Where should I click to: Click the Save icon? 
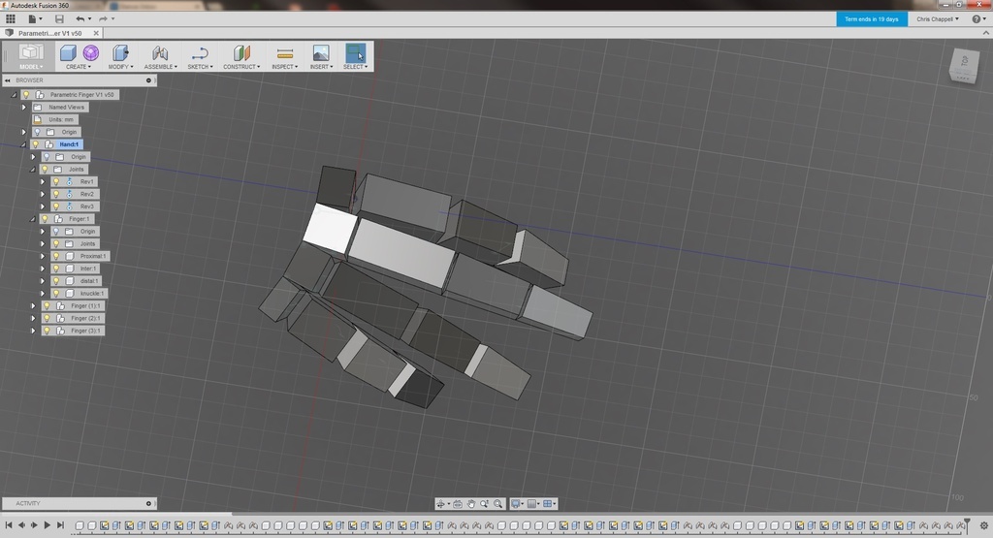(x=59, y=19)
